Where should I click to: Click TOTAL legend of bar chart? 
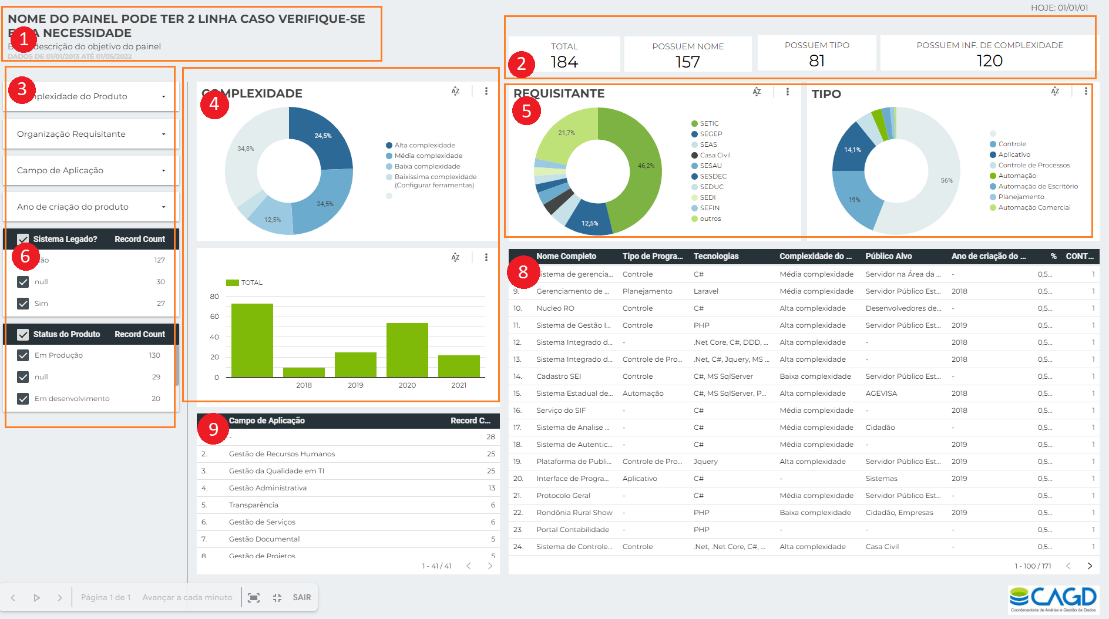tap(244, 282)
